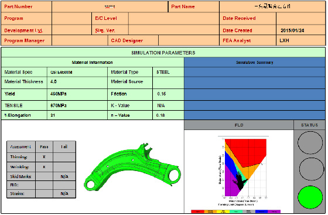Click the blue swatch in FLD legend
The width and height of the screenshot is (328, 215).
tap(261, 211)
